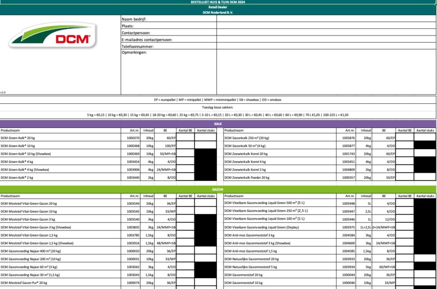Click Aantal stuks cell for Vital-Green Gazon 10 kg
The image size is (437, 289).
[x=206, y=211]
